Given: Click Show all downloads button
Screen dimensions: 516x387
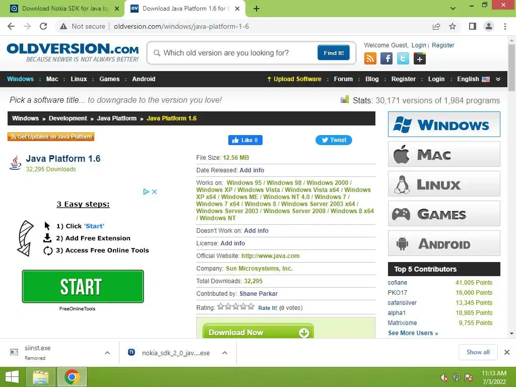Looking at the screenshot, I should (478, 352).
